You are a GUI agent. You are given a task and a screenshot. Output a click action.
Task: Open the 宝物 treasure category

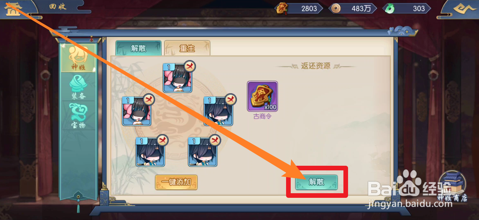78,116
